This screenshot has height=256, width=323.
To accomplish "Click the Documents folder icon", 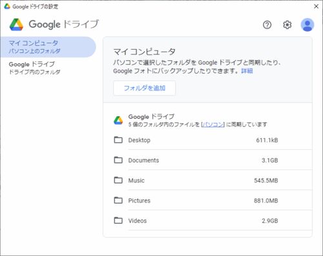I will pyautogui.click(x=118, y=160).
